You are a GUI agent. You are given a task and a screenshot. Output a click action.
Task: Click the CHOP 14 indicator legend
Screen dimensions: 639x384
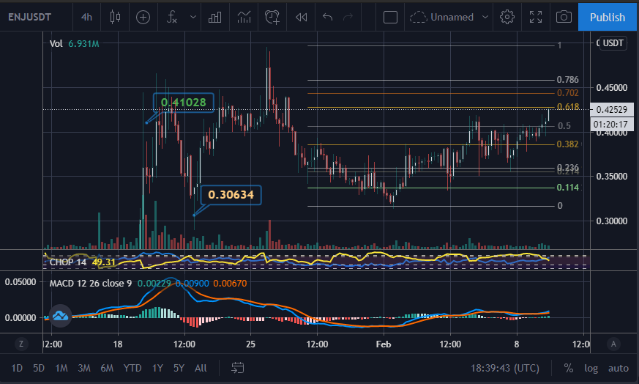[x=82, y=262]
